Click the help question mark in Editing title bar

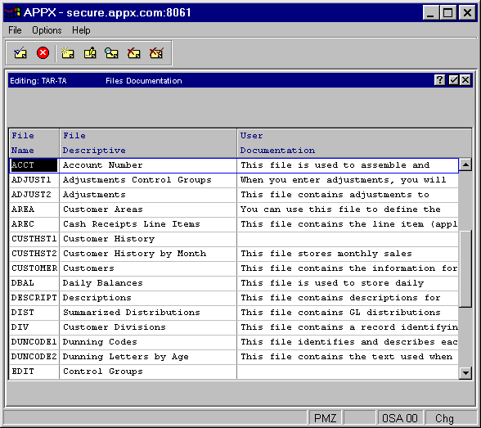(x=439, y=80)
